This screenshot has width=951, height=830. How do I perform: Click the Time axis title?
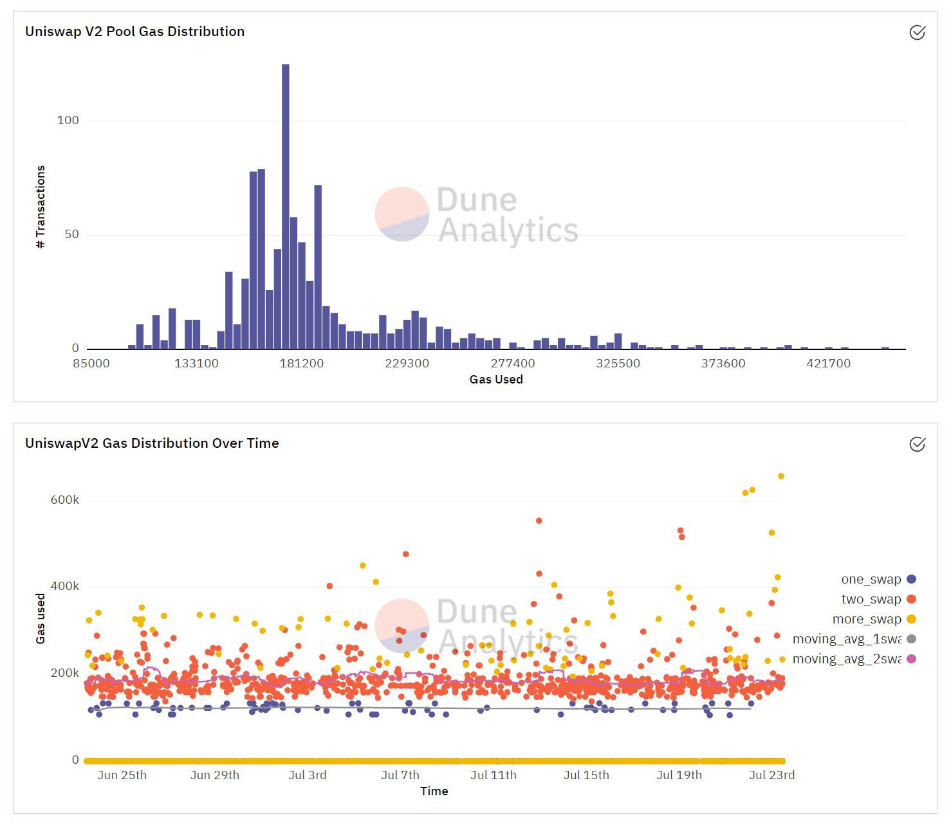[x=434, y=791]
